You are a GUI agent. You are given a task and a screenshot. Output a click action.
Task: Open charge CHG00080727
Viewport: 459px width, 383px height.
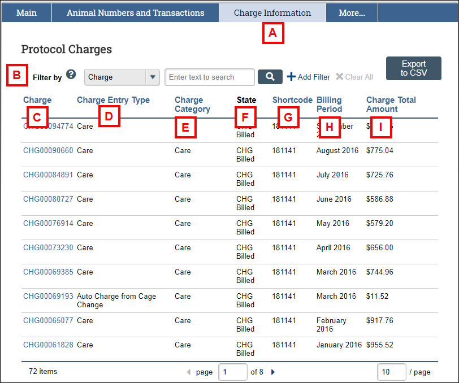[x=48, y=199]
